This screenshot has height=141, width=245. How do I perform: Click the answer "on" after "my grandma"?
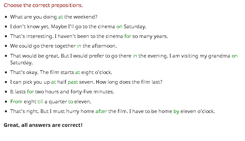[x=235, y=56]
